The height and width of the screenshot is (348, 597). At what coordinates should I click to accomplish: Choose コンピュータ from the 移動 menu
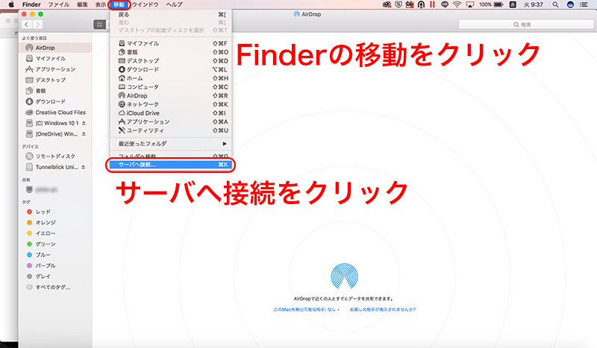pos(171,87)
